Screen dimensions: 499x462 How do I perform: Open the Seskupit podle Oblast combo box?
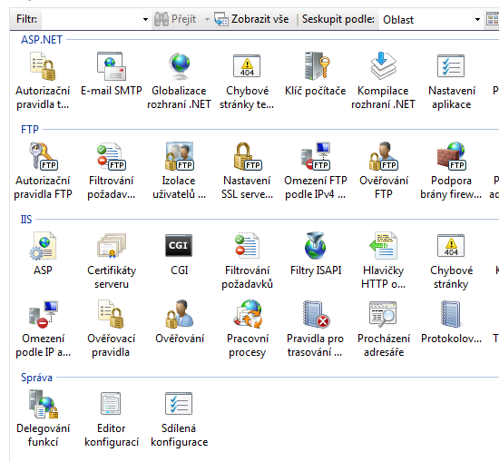coord(431,19)
